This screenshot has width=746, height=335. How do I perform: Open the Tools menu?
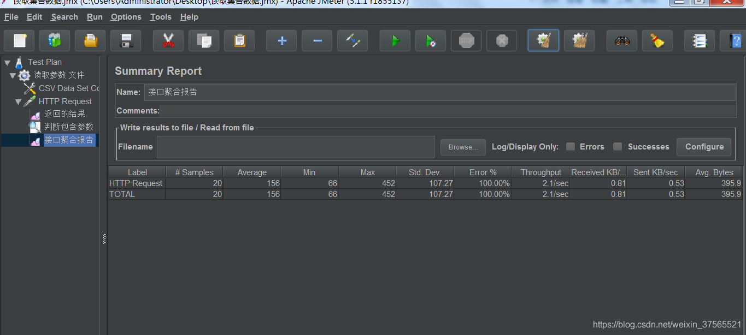click(x=161, y=17)
